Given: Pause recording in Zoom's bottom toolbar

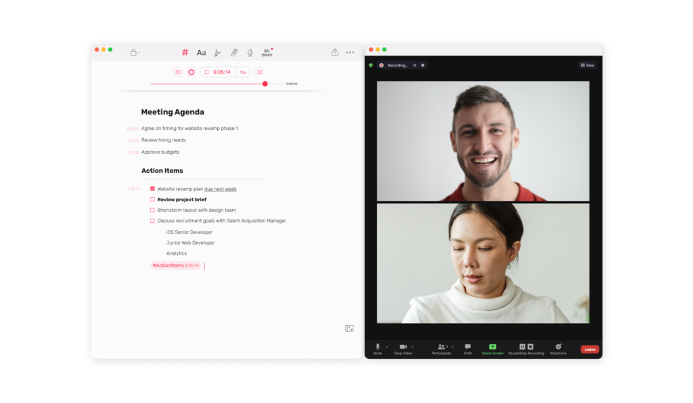Looking at the screenshot, I should 522,347.
